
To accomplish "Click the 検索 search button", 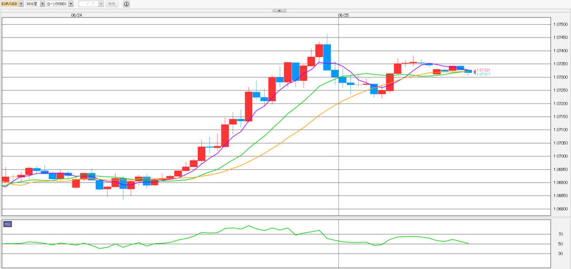I will pos(112,4).
